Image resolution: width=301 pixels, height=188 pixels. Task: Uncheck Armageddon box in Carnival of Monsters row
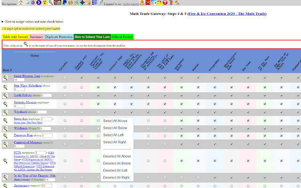point(215,144)
